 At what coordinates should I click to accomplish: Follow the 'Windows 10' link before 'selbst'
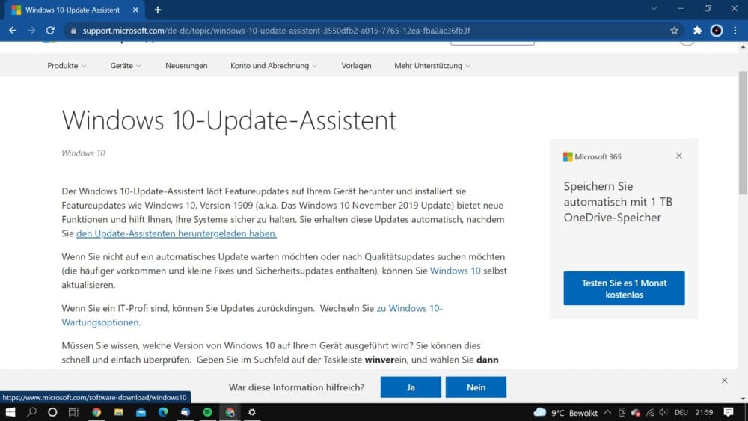(x=455, y=271)
